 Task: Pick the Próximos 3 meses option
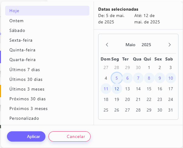coord(47,108)
